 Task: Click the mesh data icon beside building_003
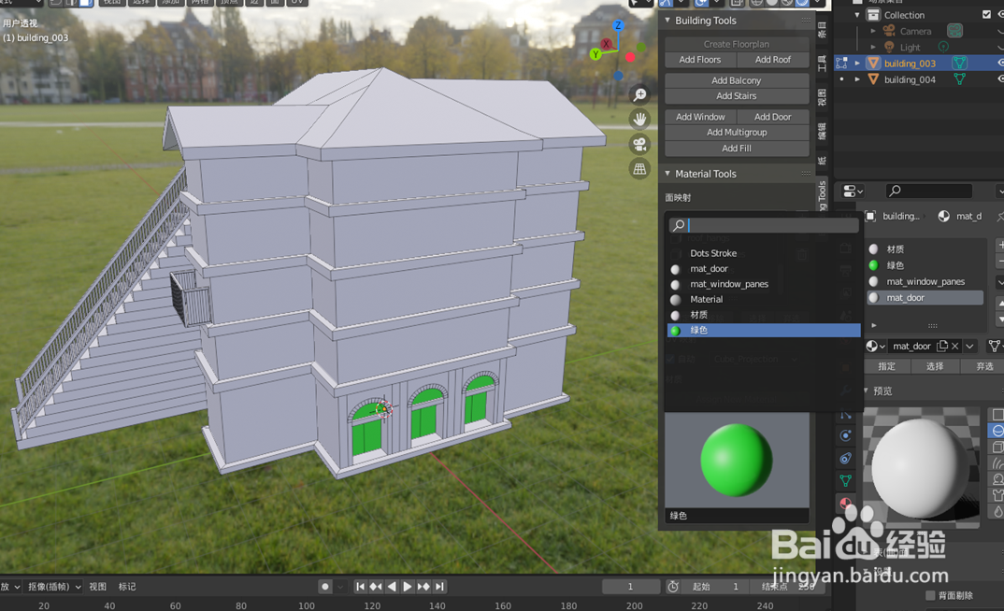click(x=960, y=64)
